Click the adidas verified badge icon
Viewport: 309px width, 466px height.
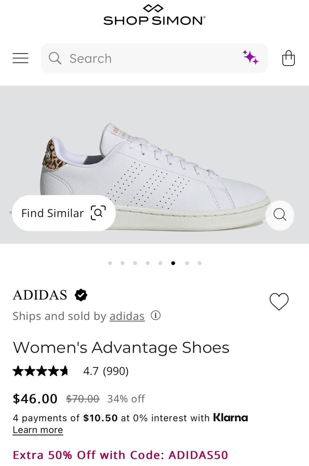[x=81, y=295]
